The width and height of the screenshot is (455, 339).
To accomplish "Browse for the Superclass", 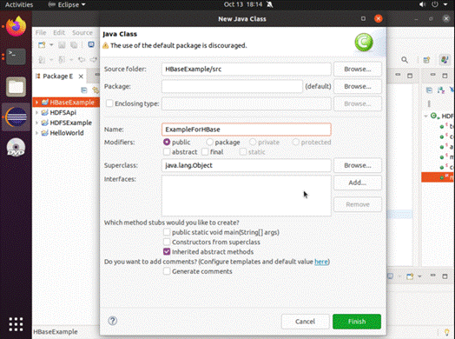I will (358, 165).
